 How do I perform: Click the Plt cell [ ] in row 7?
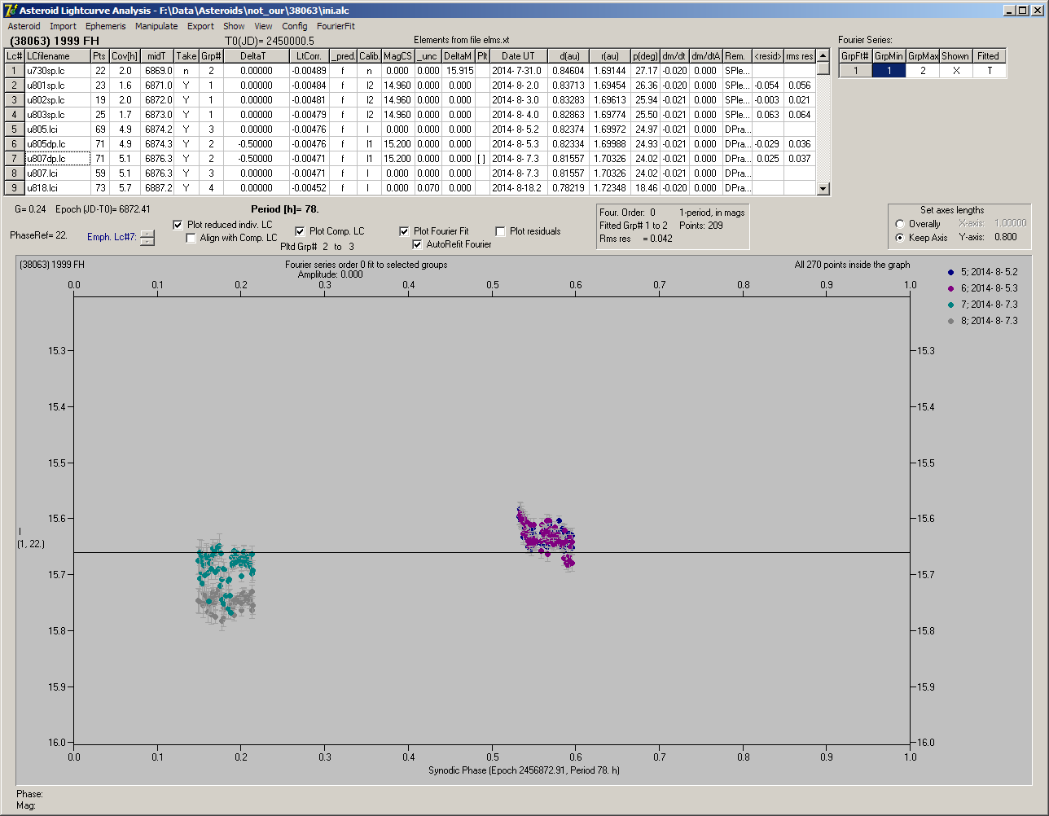pyautogui.click(x=482, y=159)
